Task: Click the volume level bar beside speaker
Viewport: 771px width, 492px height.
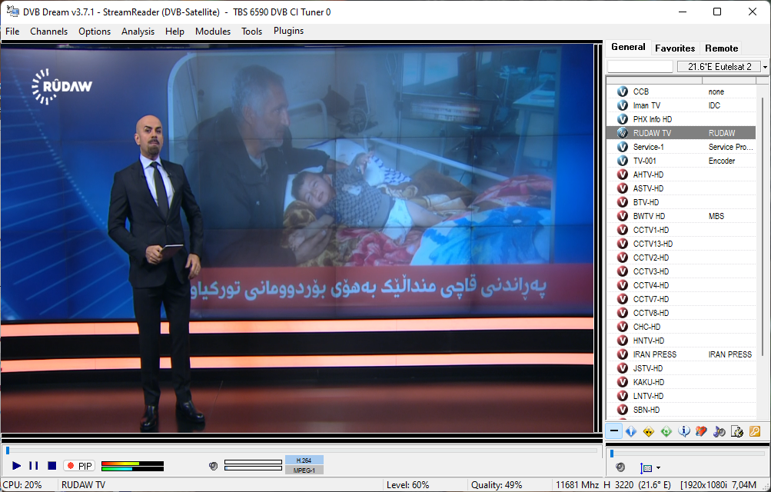Action: 253,465
